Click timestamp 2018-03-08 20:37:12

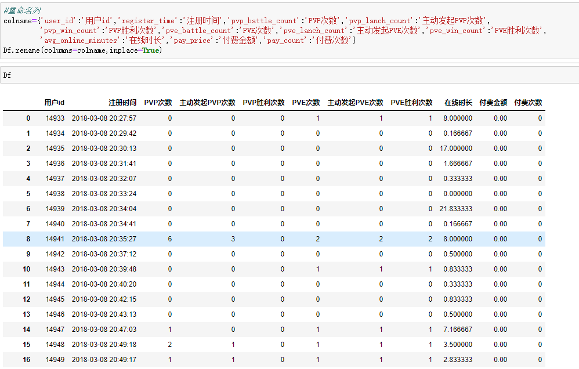pos(104,254)
